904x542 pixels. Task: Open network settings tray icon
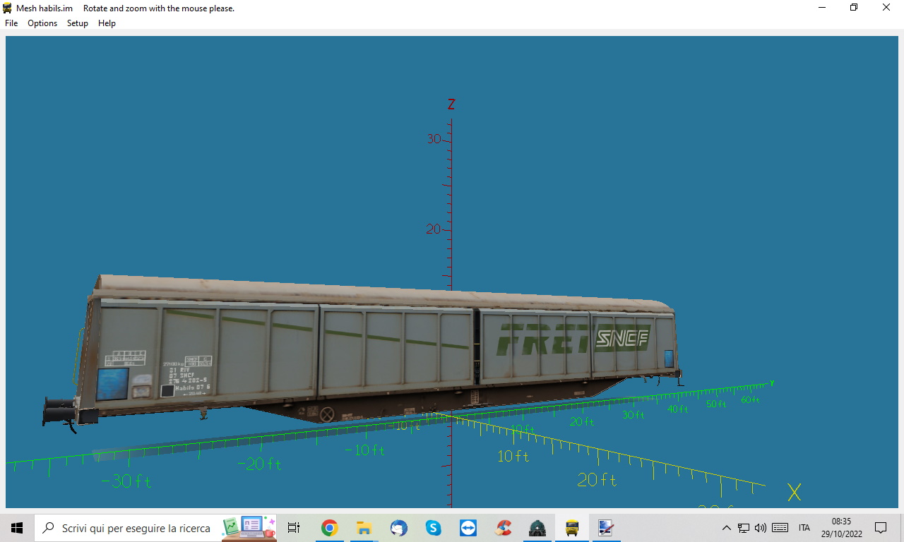[744, 528]
